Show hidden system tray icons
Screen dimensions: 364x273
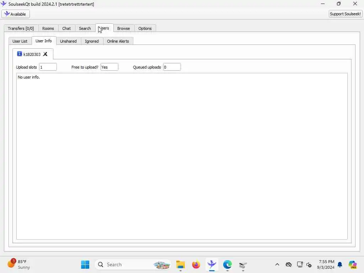coord(277,264)
